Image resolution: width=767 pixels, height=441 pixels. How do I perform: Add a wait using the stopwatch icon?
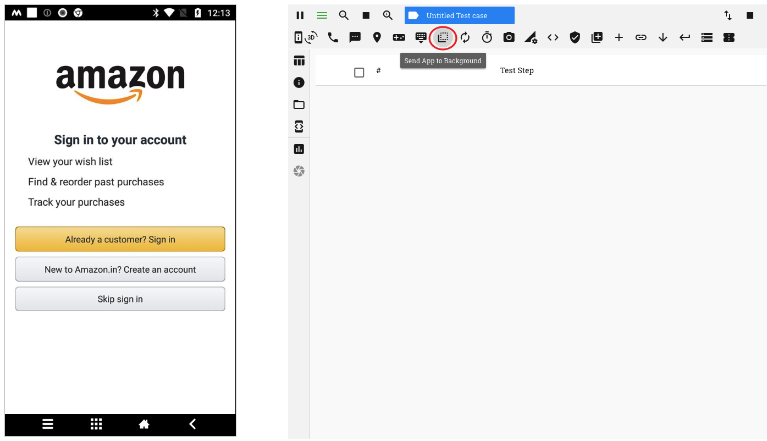[x=487, y=37]
